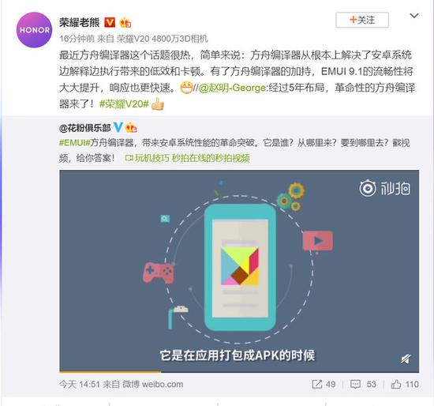Unmute the video with speaker icon
434x406 pixels.
(406, 359)
